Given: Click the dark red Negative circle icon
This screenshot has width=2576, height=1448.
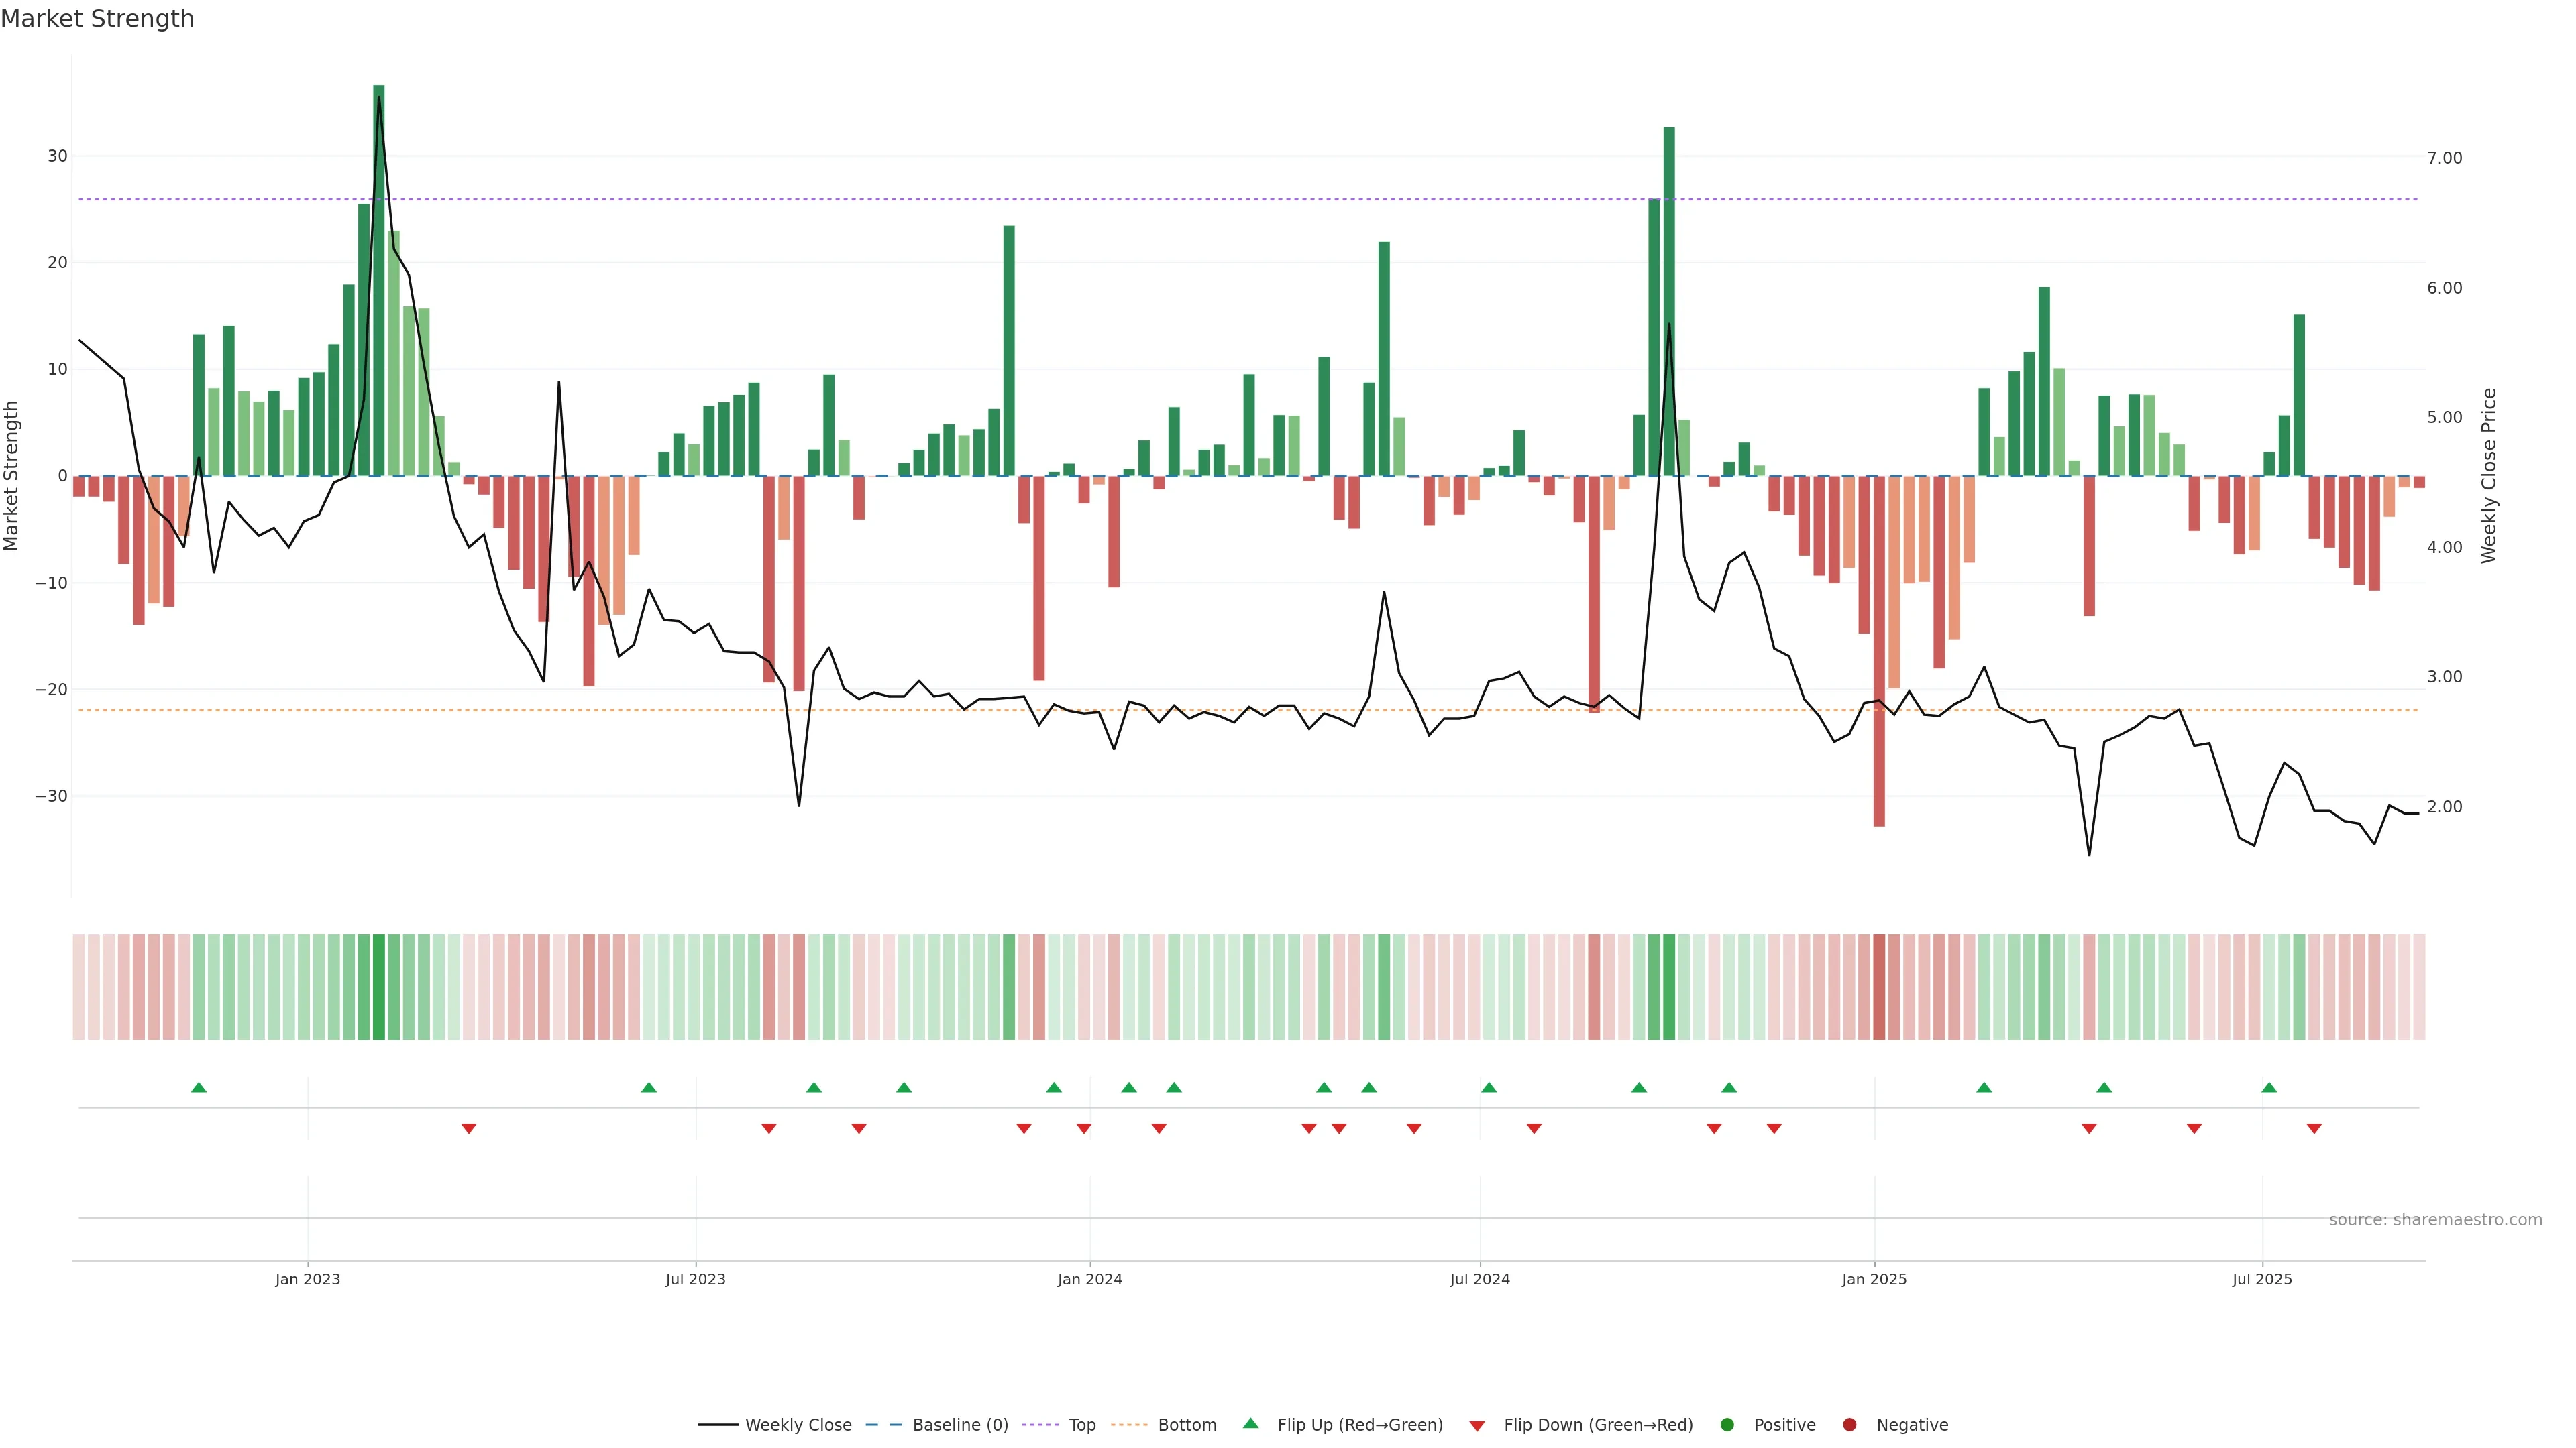Looking at the screenshot, I should pos(1849,1424).
